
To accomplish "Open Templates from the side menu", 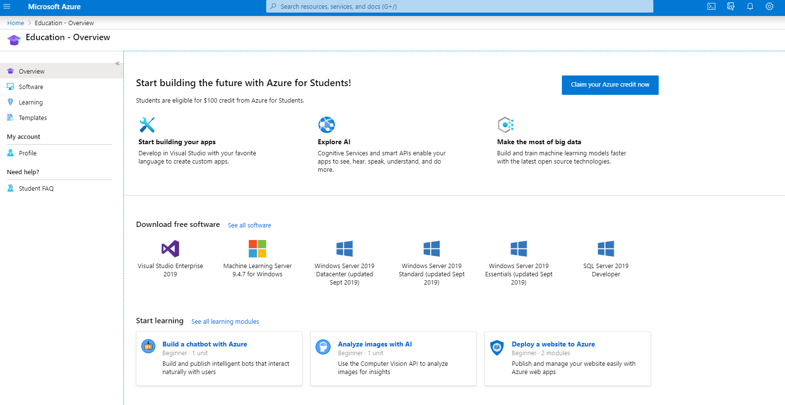I will tap(32, 118).
